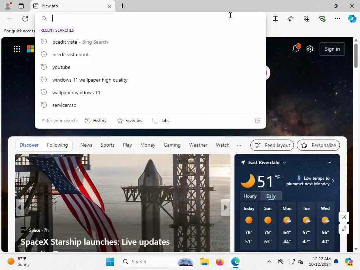Go to next news carousel slide

(226, 207)
